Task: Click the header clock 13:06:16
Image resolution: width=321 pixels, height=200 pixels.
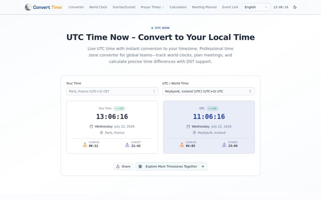Action: point(281,7)
